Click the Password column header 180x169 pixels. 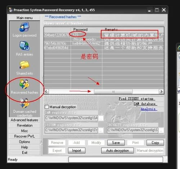86,30
